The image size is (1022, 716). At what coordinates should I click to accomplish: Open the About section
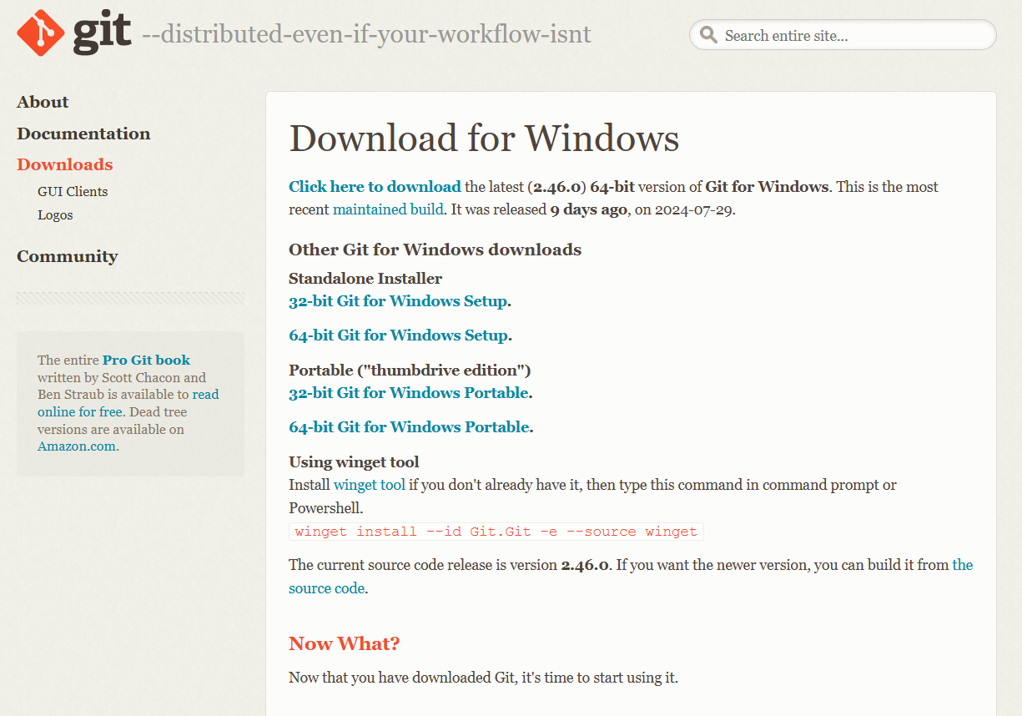(x=43, y=102)
